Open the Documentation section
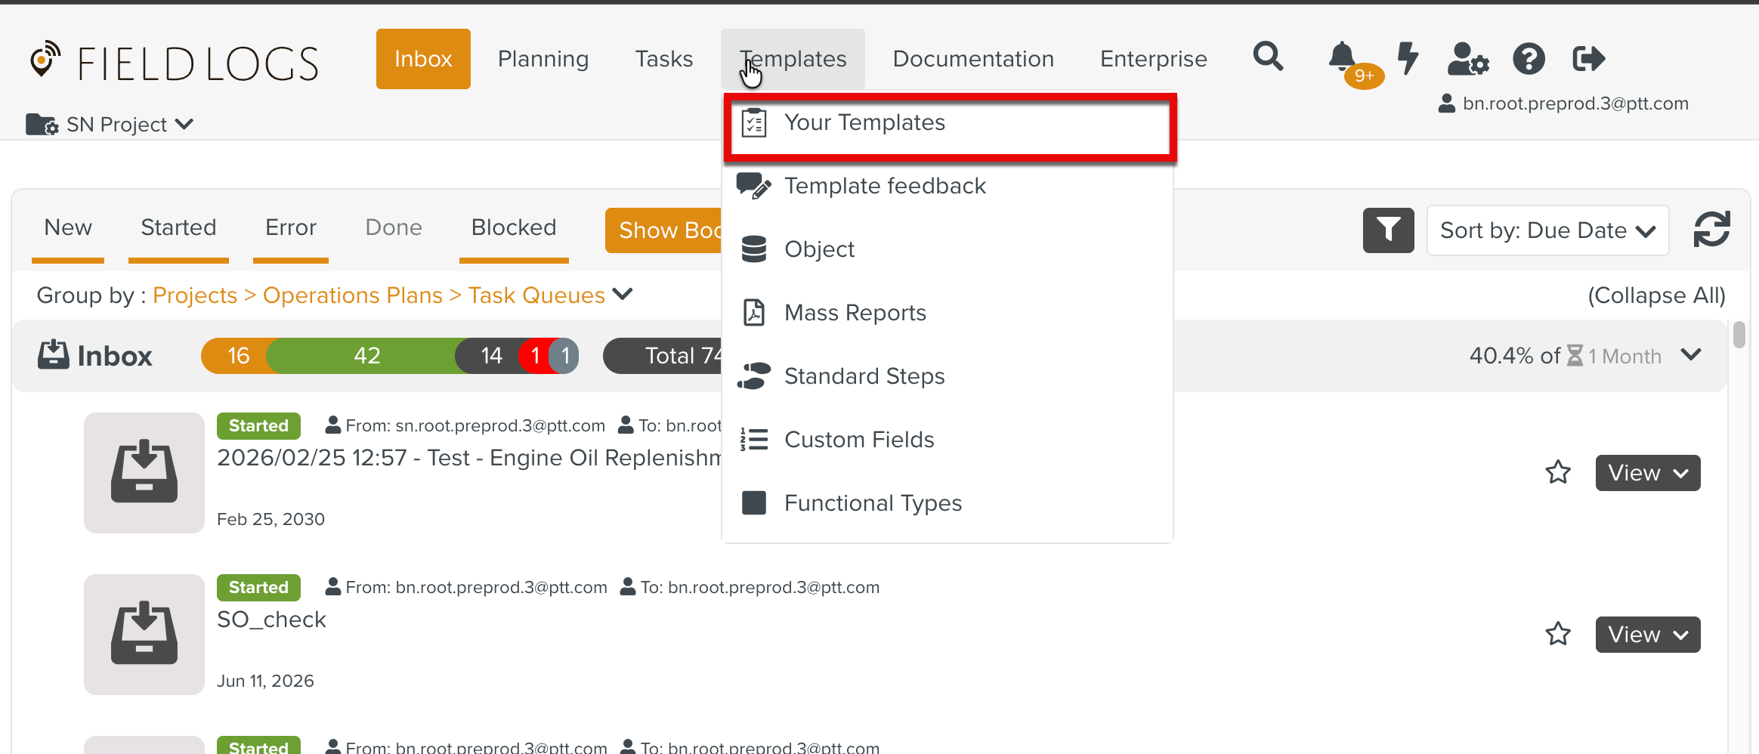 [973, 59]
